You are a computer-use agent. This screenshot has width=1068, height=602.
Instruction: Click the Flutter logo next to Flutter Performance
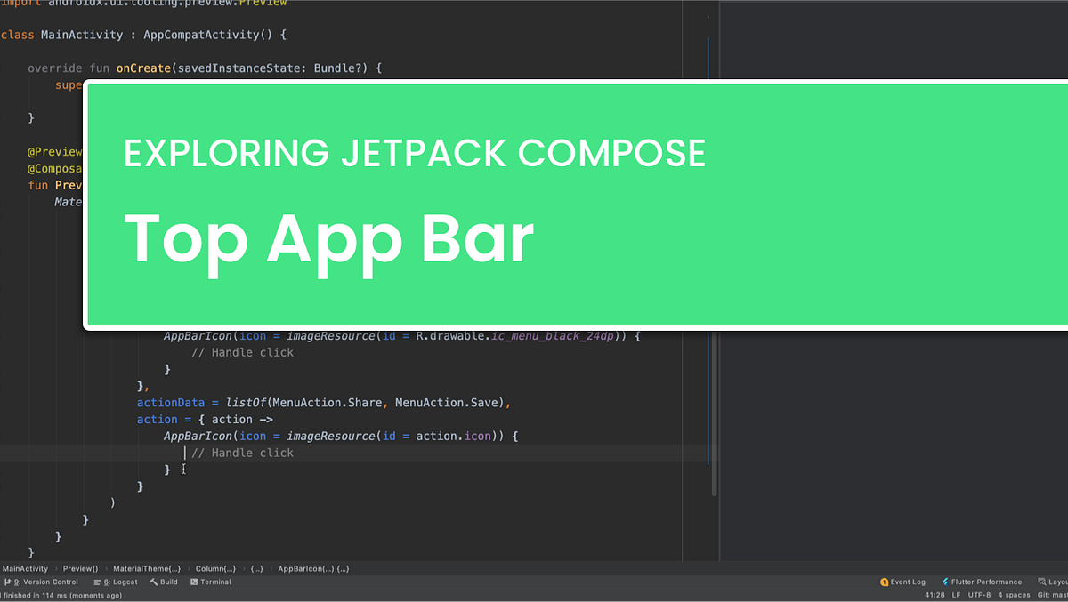pos(946,582)
